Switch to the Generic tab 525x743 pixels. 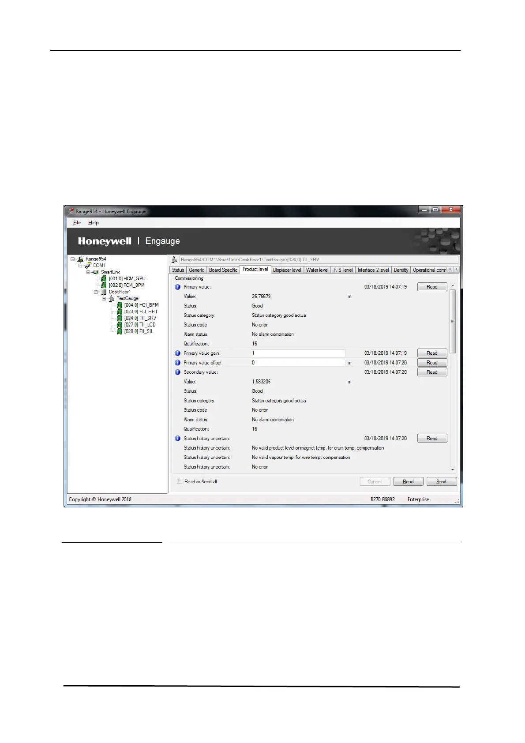[197, 270]
